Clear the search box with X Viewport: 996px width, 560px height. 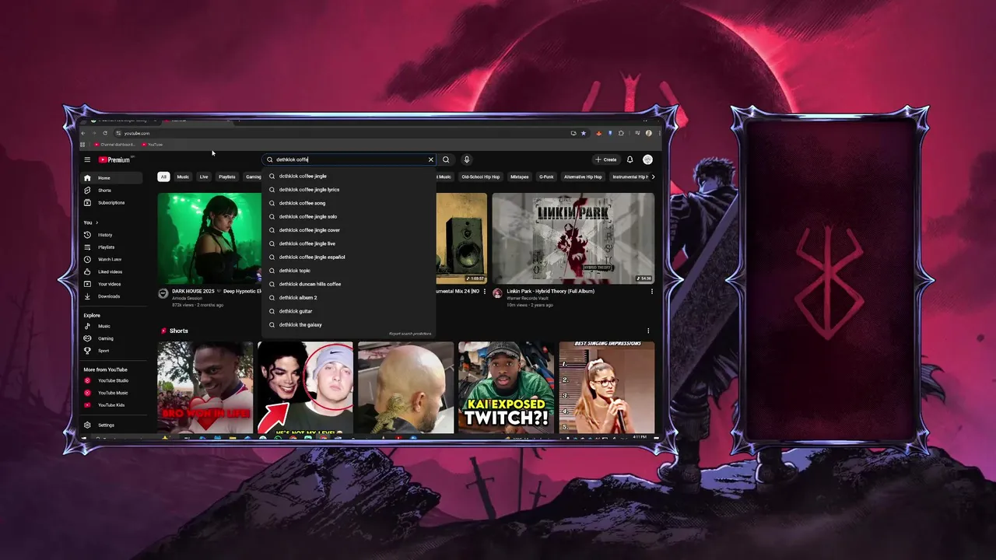430,159
